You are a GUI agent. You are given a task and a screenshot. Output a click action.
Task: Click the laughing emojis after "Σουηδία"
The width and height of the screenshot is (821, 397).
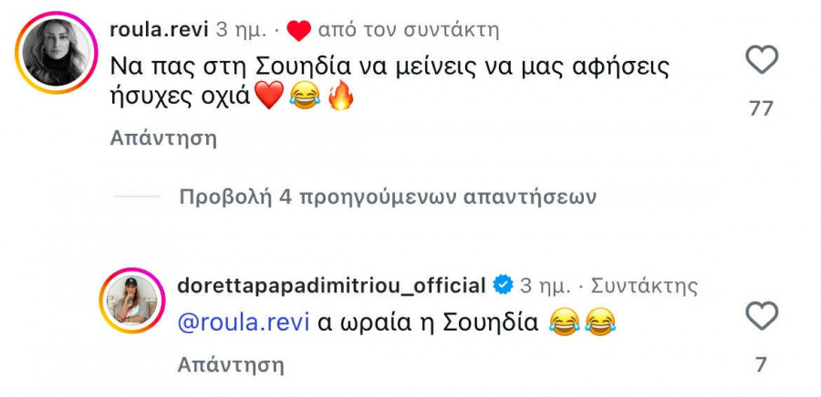[x=584, y=321]
